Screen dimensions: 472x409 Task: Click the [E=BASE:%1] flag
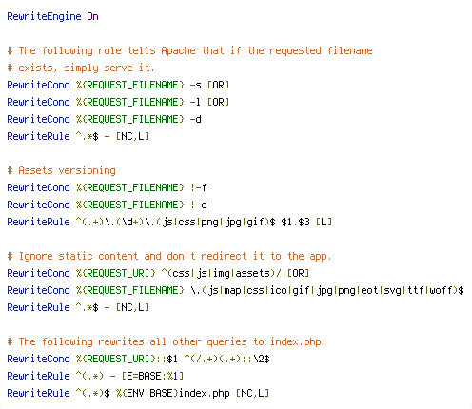tap(152, 376)
